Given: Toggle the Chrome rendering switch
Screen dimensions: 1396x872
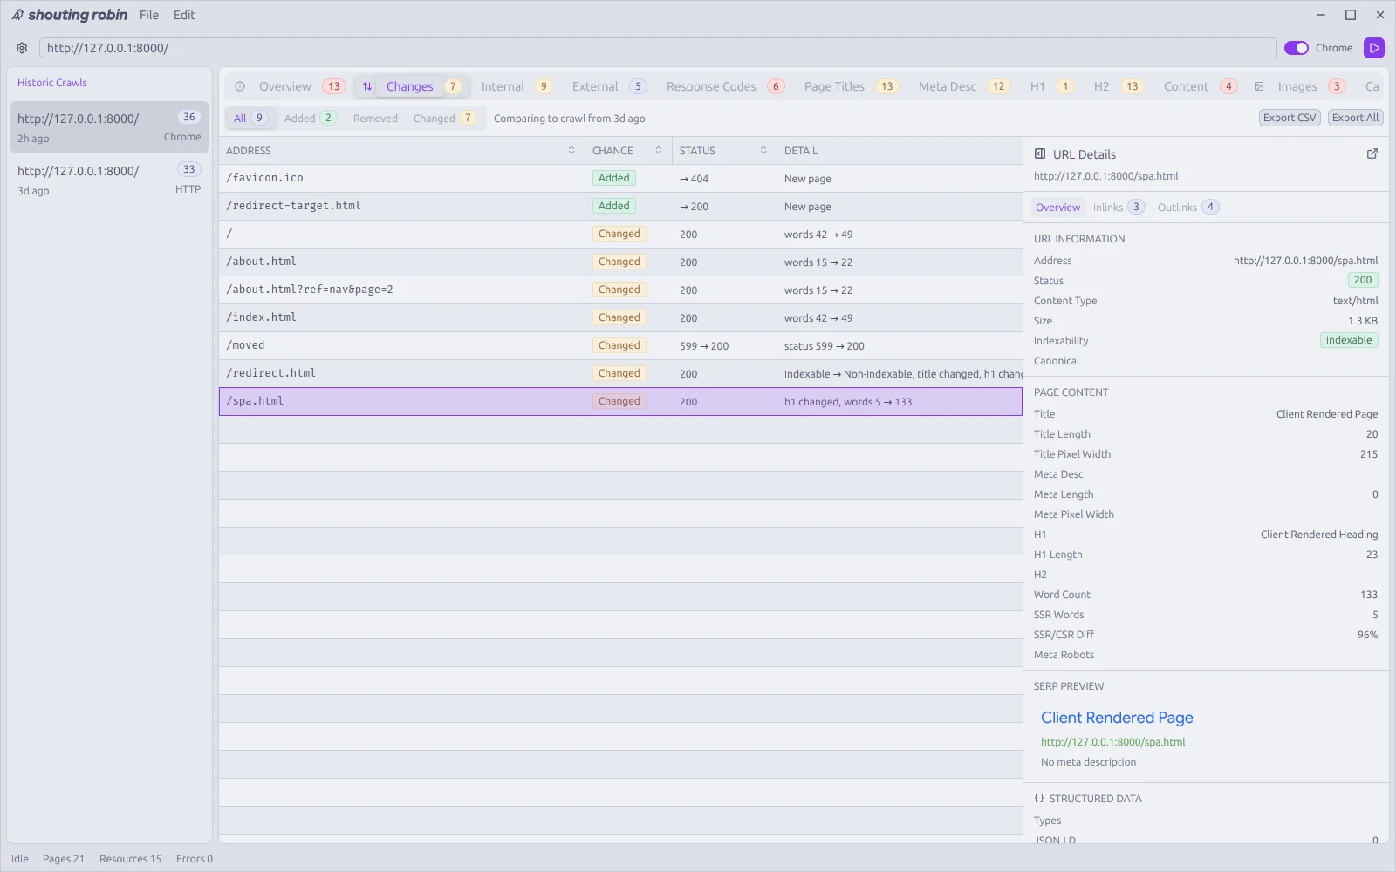Looking at the screenshot, I should pyautogui.click(x=1297, y=48).
